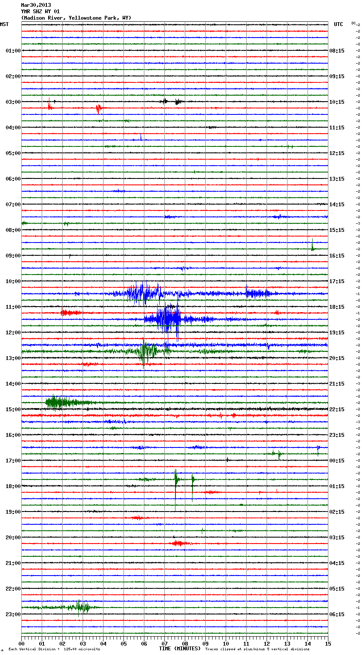Click minute tick label "05" on time axis
Image resolution: width=362 pixels, height=655 pixels.
coord(124,643)
